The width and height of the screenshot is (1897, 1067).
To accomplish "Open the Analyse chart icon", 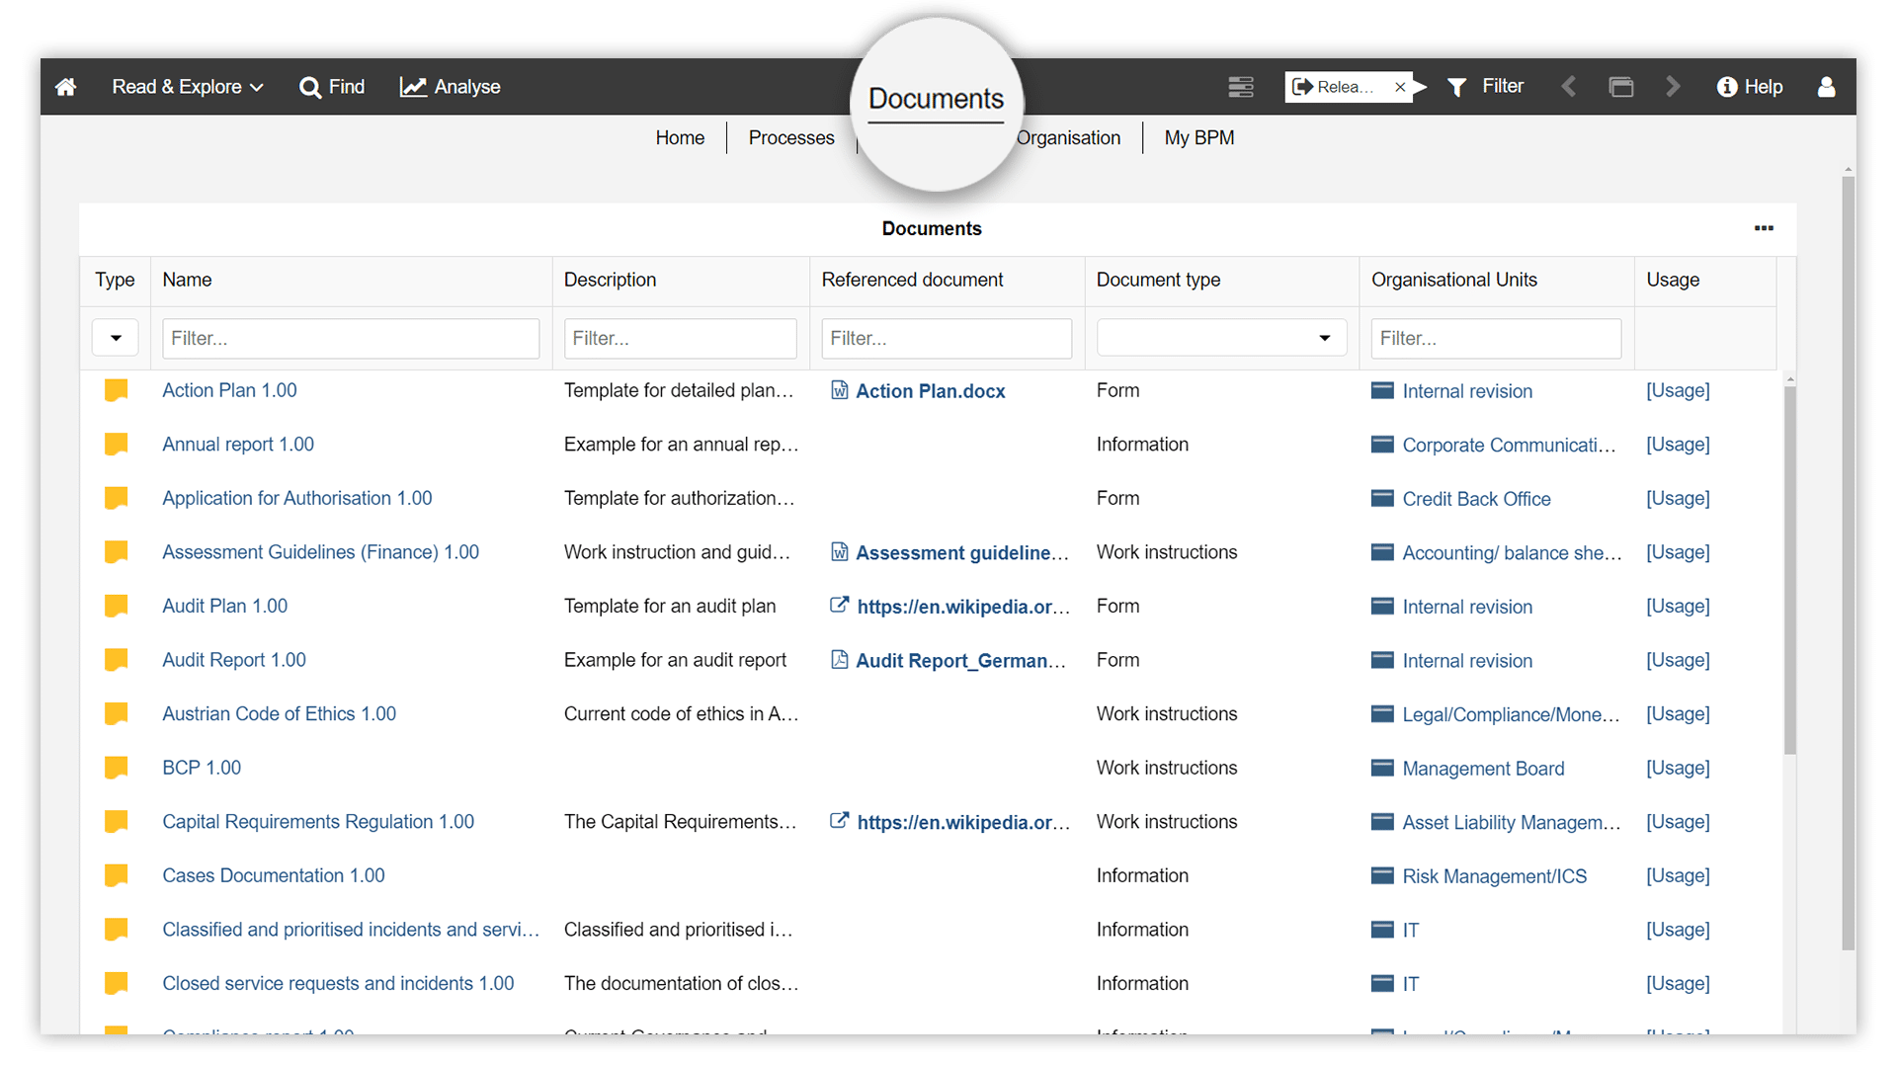I will (x=413, y=87).
